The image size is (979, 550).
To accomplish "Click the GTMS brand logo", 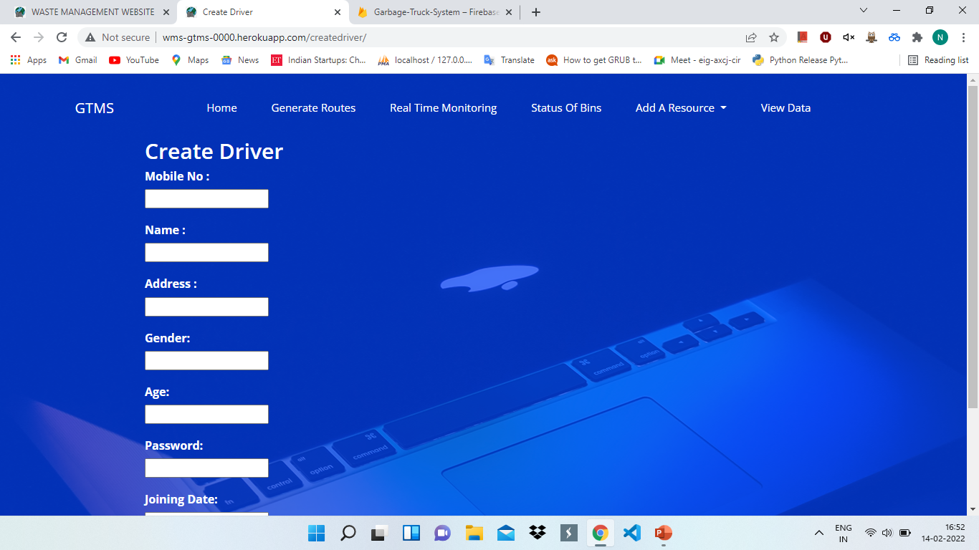I will 95,108.
